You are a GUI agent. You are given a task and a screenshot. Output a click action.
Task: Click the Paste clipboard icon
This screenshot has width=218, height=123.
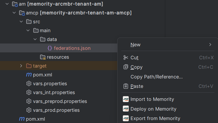click(x=126, y=86)
